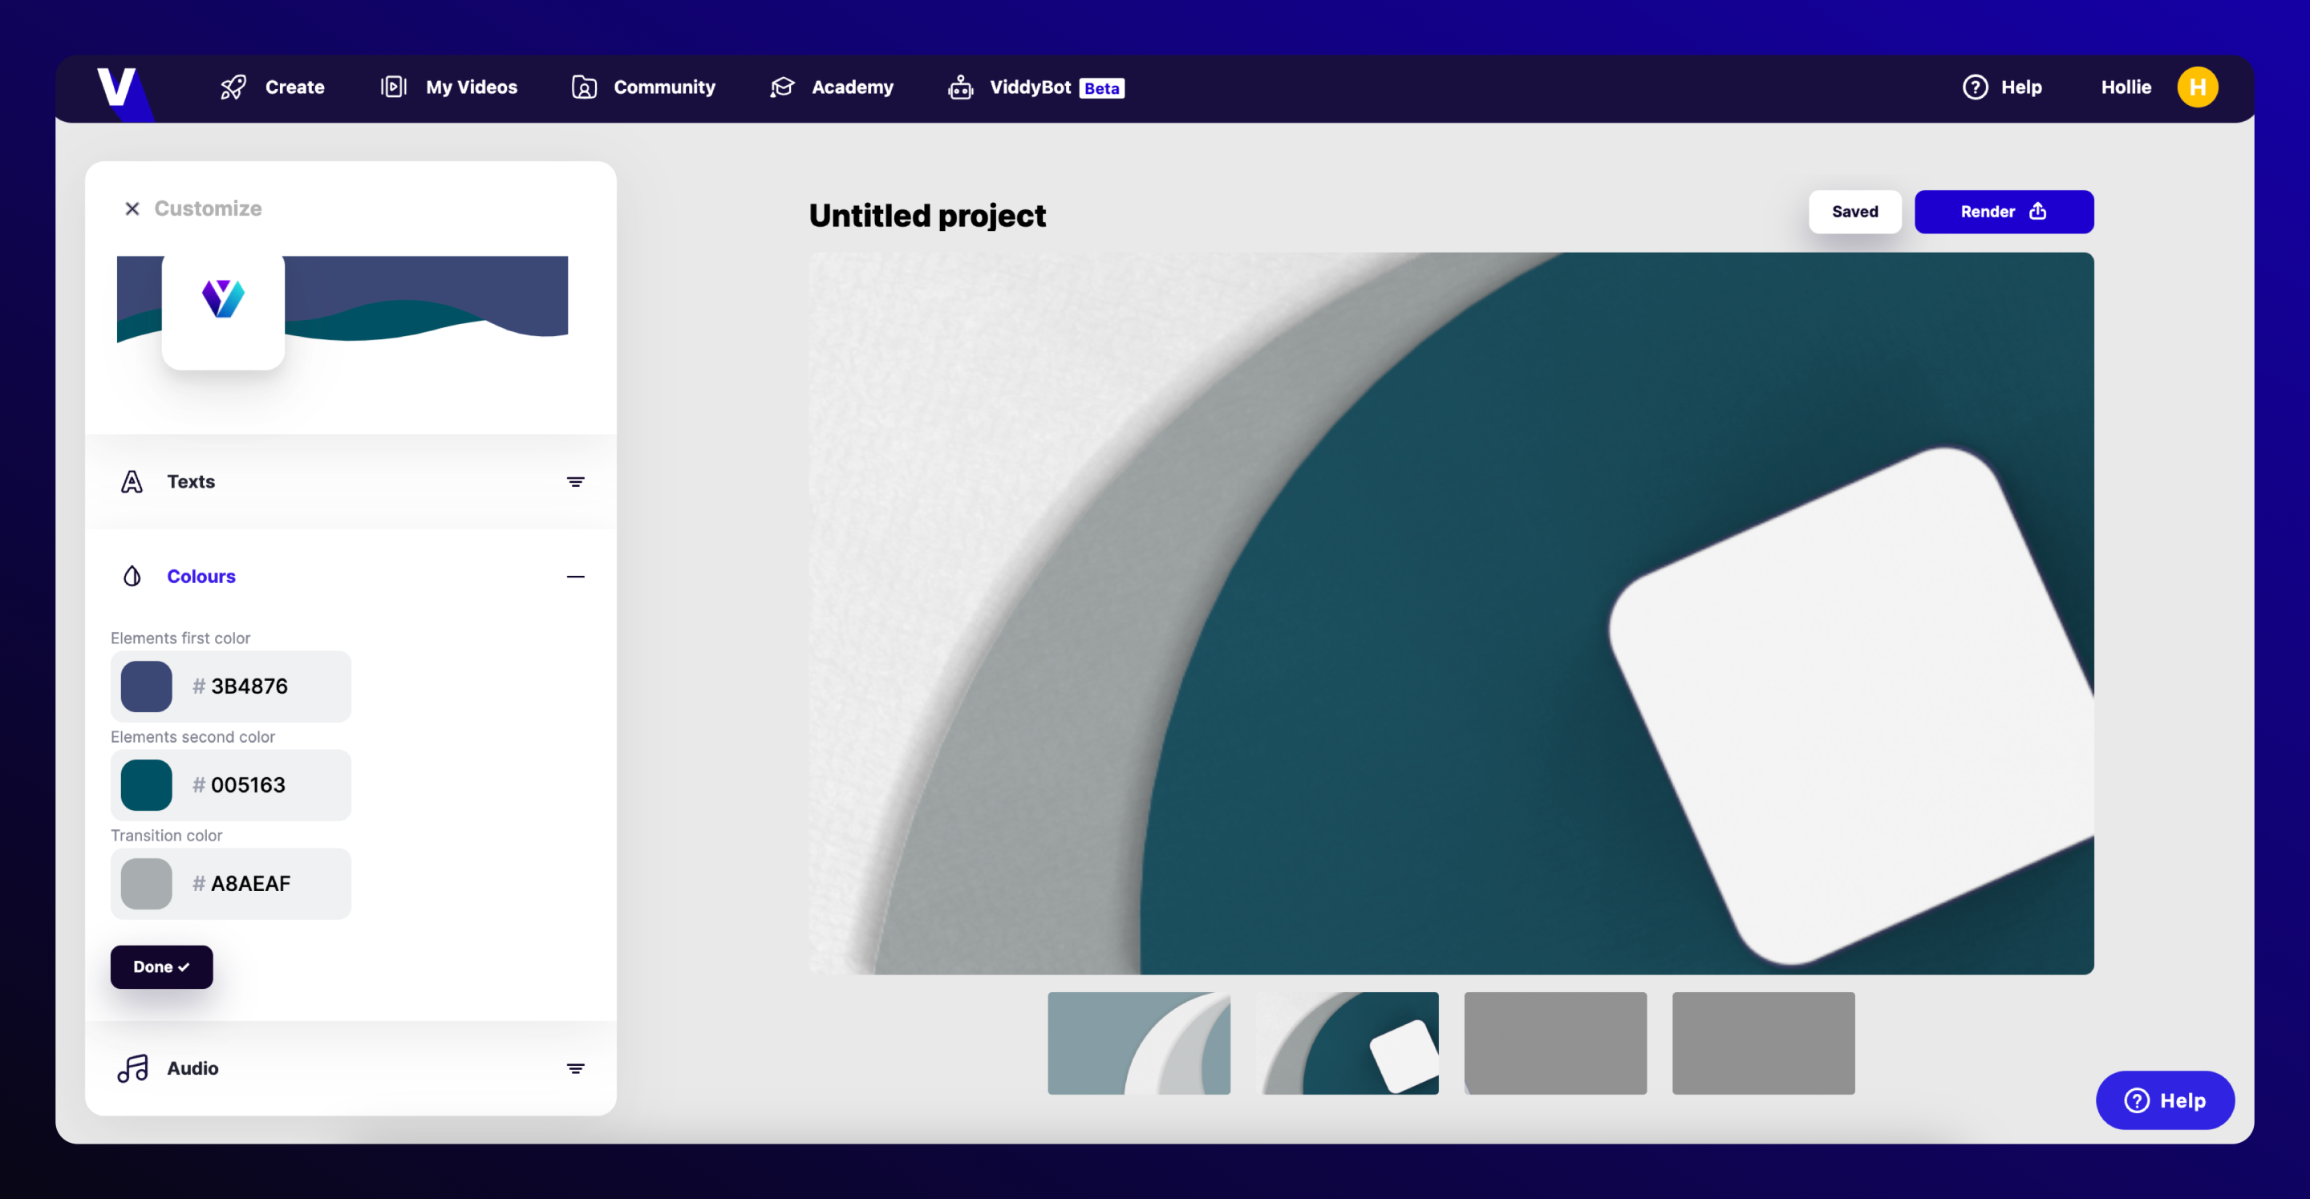
Task: Expand the Texts section filter arrow
Action: point(576,483)
